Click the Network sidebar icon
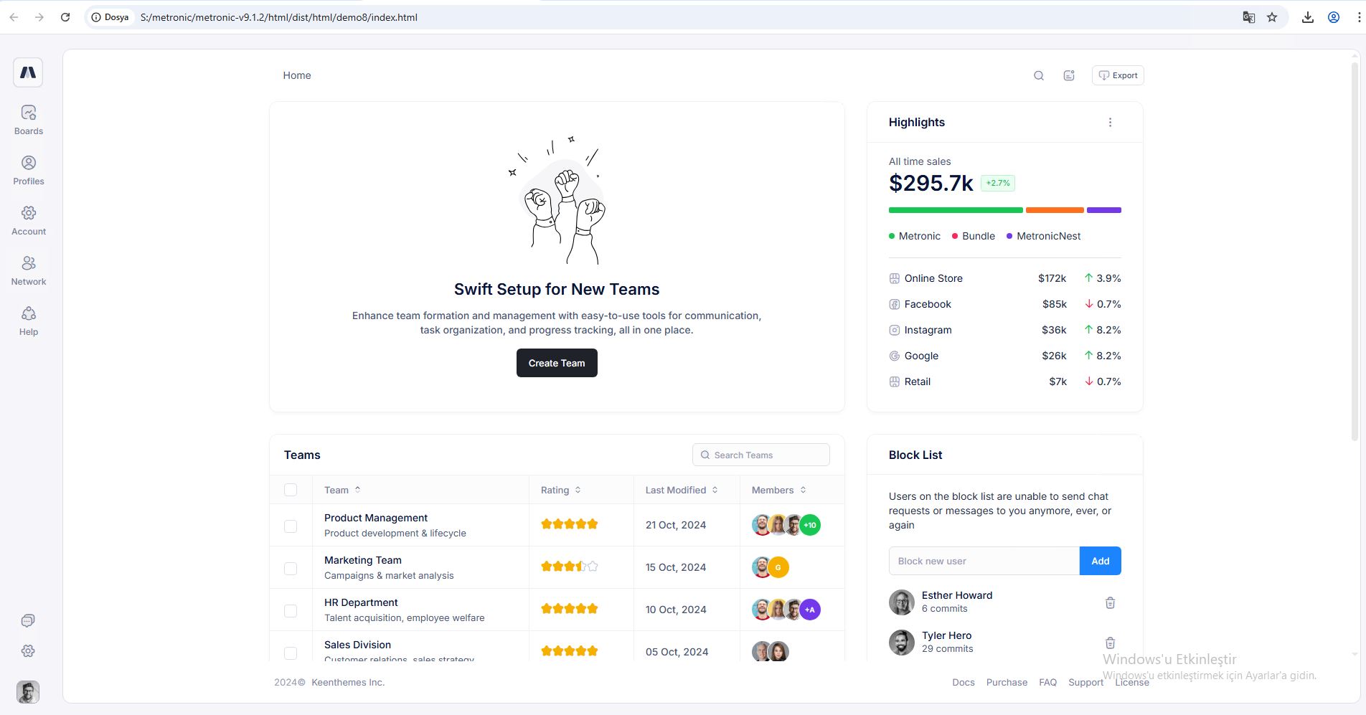The image size is (1366, 715). click(x=29, y=264)
